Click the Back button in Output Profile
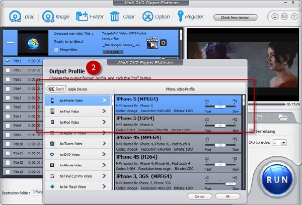 click(x=56, y=89)
